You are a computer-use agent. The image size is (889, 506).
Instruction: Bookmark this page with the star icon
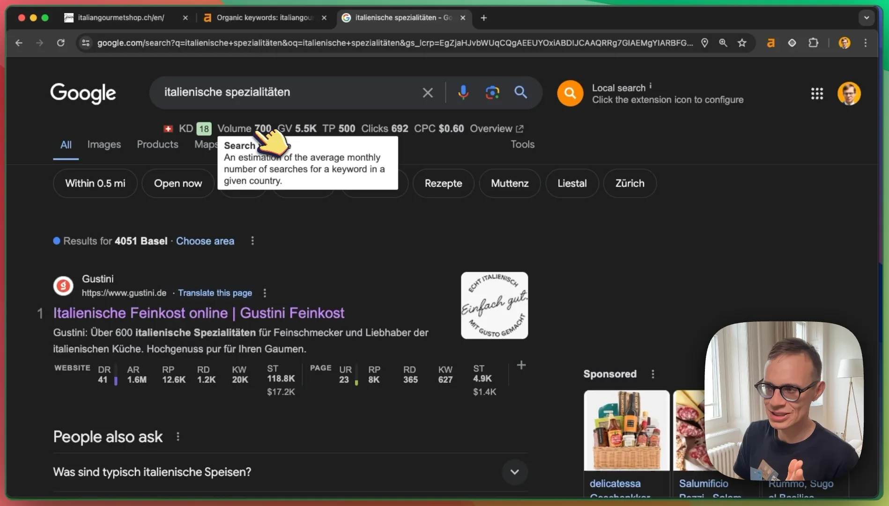(x=742, y=43)
